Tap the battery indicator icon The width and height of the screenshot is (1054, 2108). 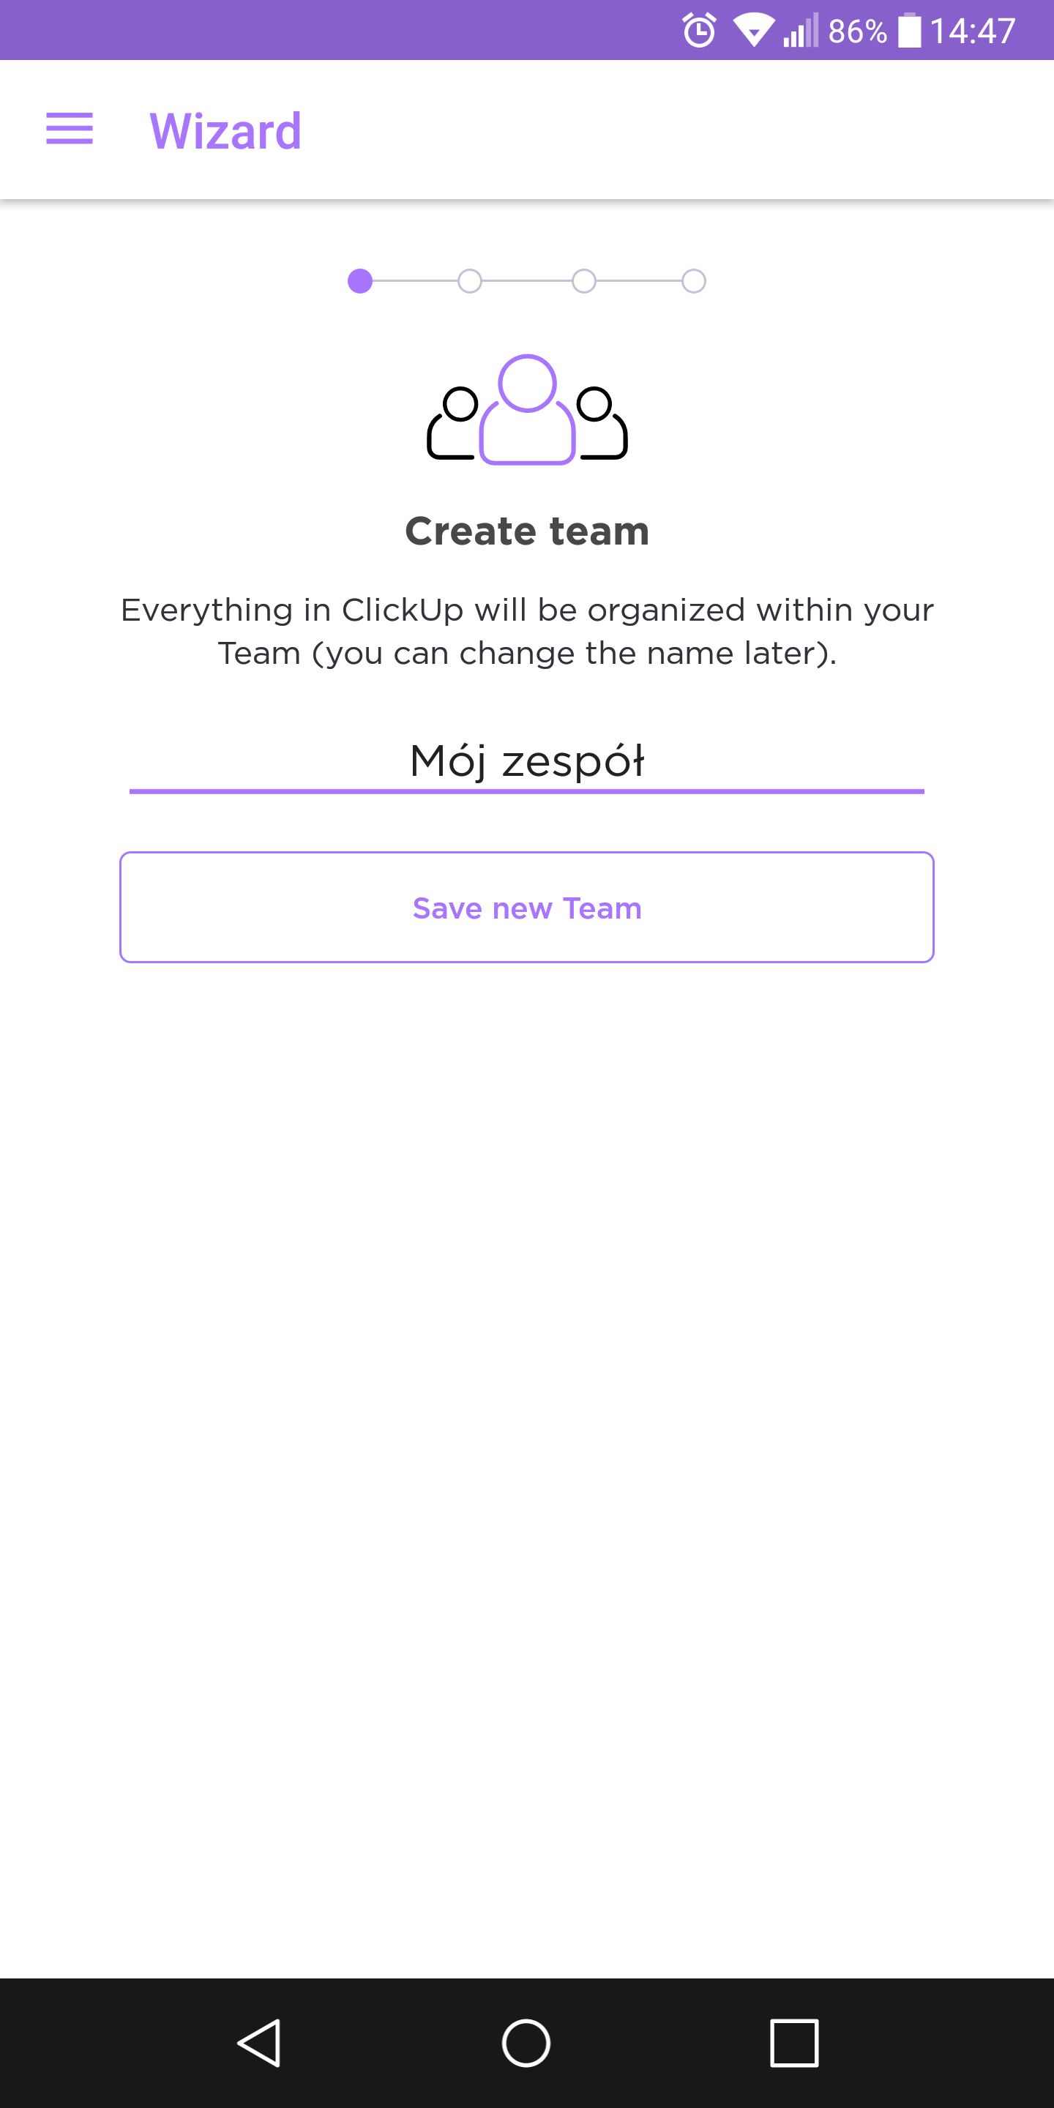click(909, 31)
